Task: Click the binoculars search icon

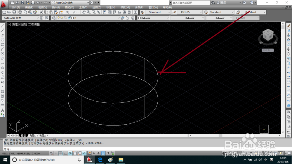Action: tap(213, 3)
